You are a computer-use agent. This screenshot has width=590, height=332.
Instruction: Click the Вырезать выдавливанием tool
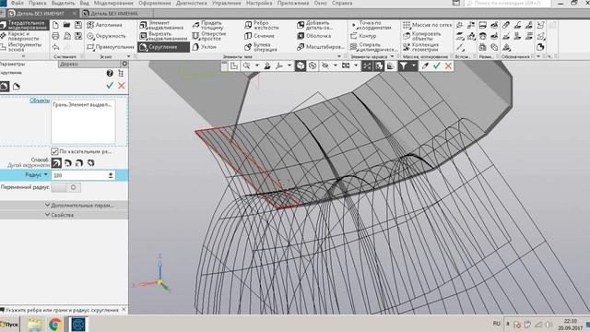click(x=162, y=36)
